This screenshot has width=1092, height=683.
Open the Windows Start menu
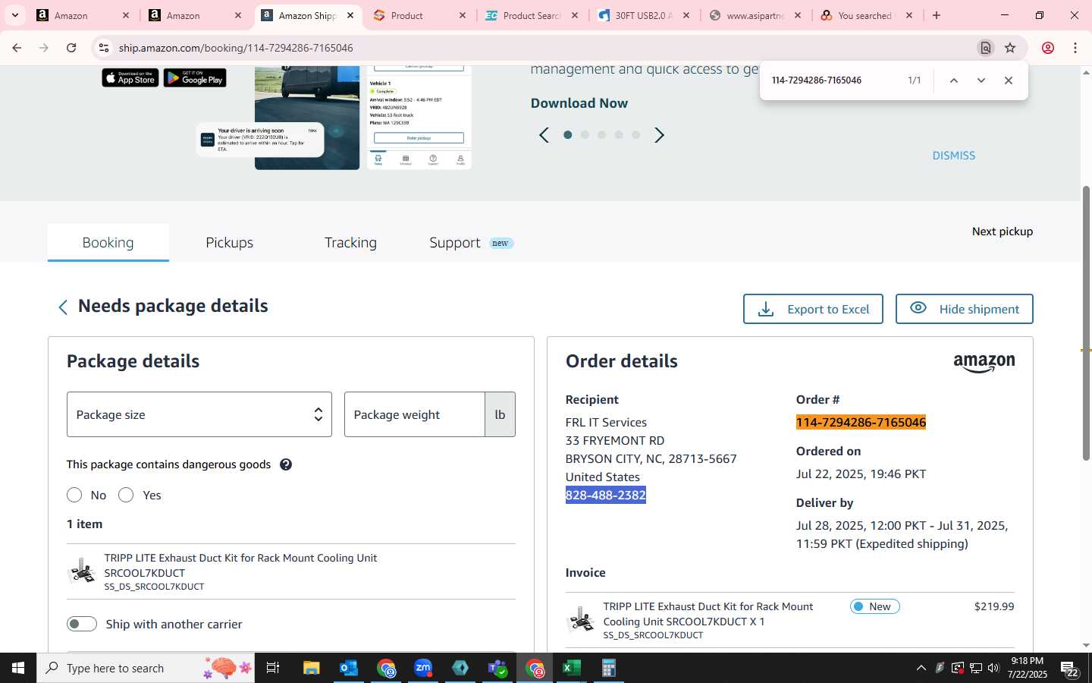(18, 668)
